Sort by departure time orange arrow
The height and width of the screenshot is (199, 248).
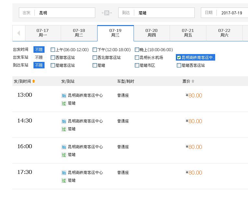click(33, 81)
